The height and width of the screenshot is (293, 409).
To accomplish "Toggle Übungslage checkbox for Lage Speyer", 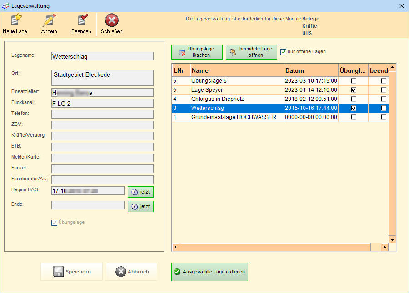I will click(354, 90).
